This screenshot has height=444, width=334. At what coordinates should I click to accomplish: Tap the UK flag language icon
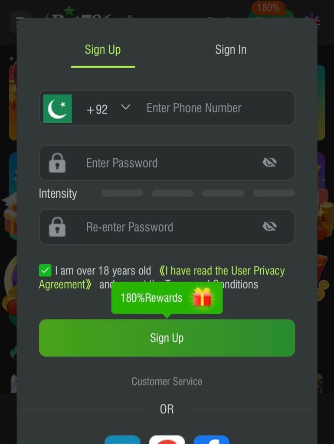(312, 20)
